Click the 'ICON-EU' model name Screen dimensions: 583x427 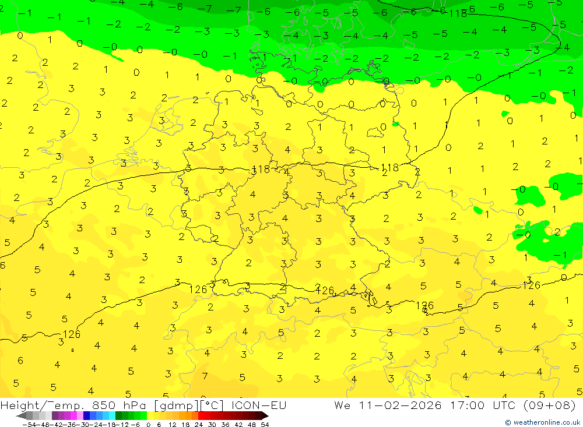[259, 405]
